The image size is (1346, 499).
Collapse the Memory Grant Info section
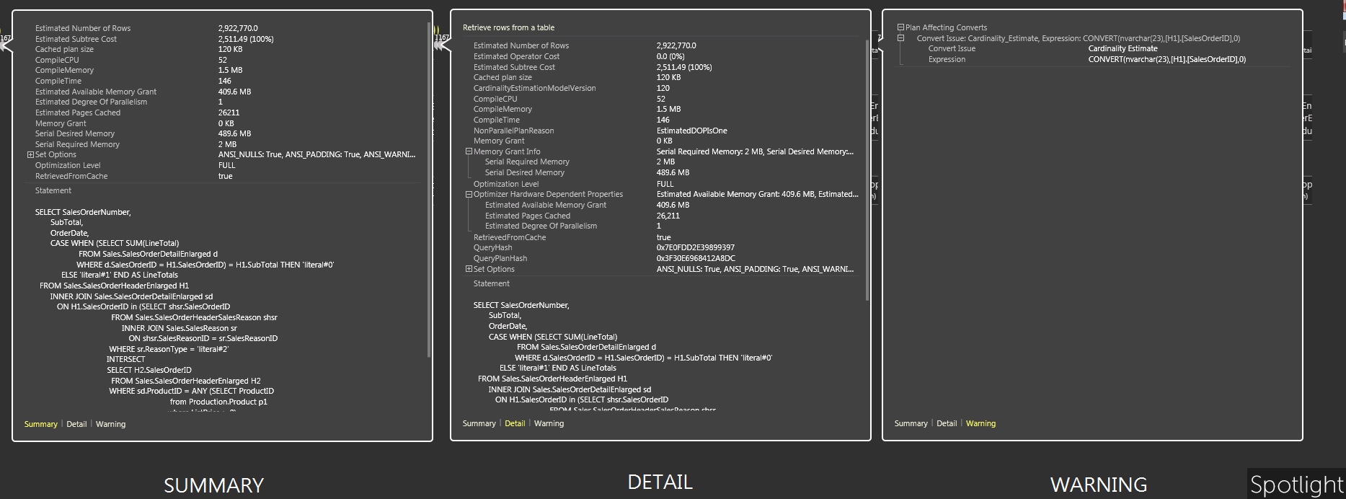pyautogui.click(x=469, y=151)
